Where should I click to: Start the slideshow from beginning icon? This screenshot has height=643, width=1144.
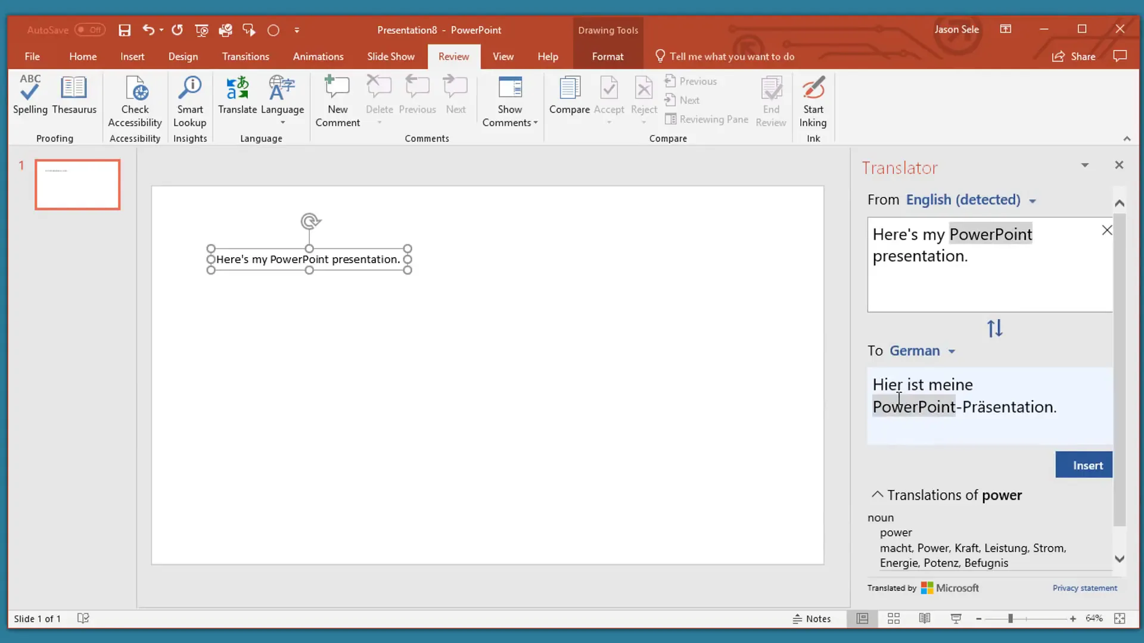202,30
